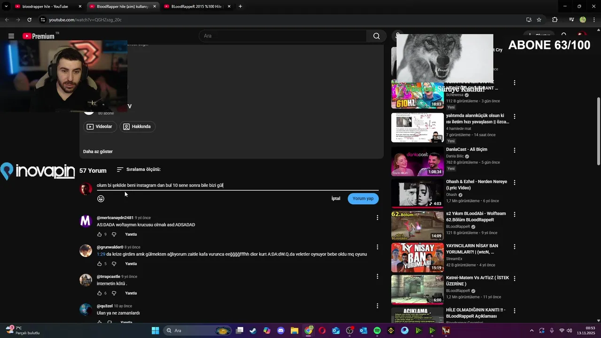The image size is (601, 338).
Task: Click the YouTube Premium logo
Action: (x=38, y=36)
